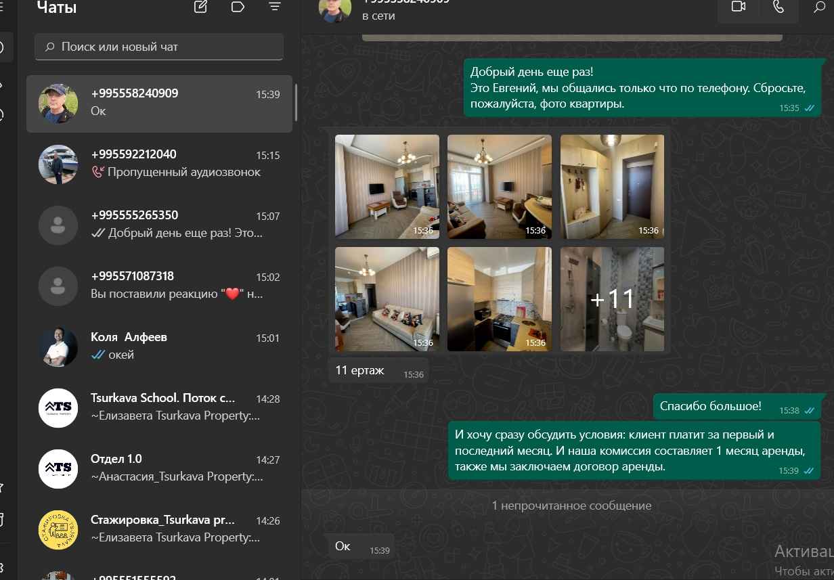Click the 'в сети' status under the contact
The height and width of the screenshot is (580, 834).
378,16
